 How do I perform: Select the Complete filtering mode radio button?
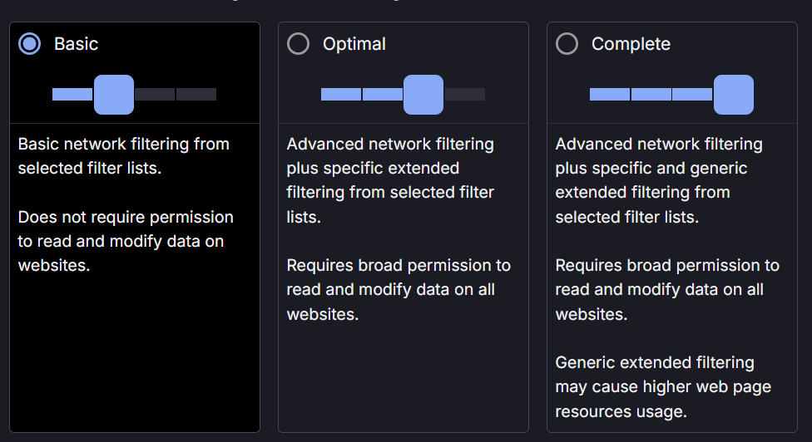[x=567, y=44]
